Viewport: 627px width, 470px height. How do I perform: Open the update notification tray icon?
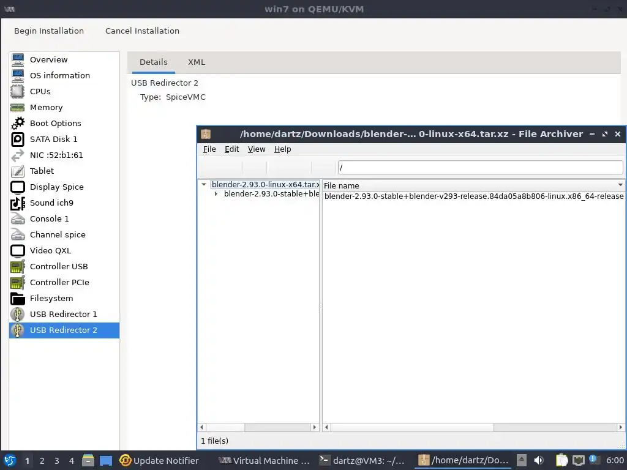pyautogui.click(x=593, y=459)
